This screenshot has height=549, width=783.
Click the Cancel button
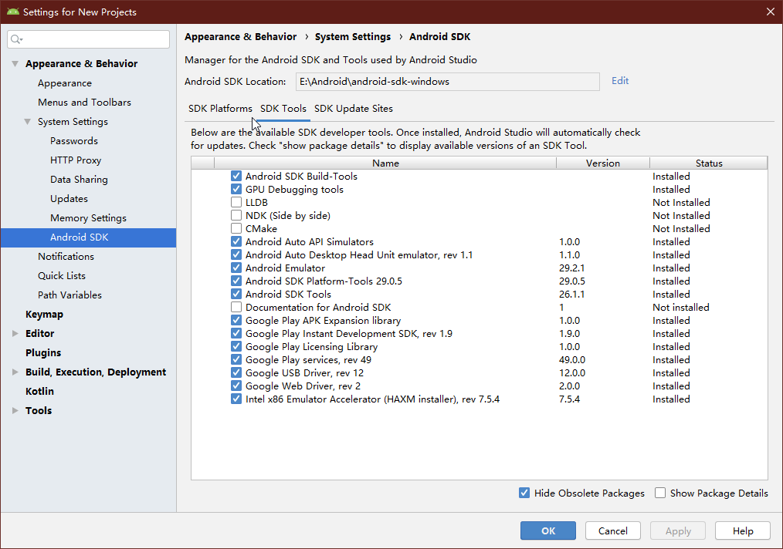click(x=612, y=530)
